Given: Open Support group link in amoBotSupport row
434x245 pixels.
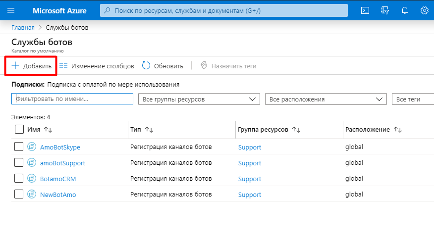Looking at the screenshot, I should 250,163.
